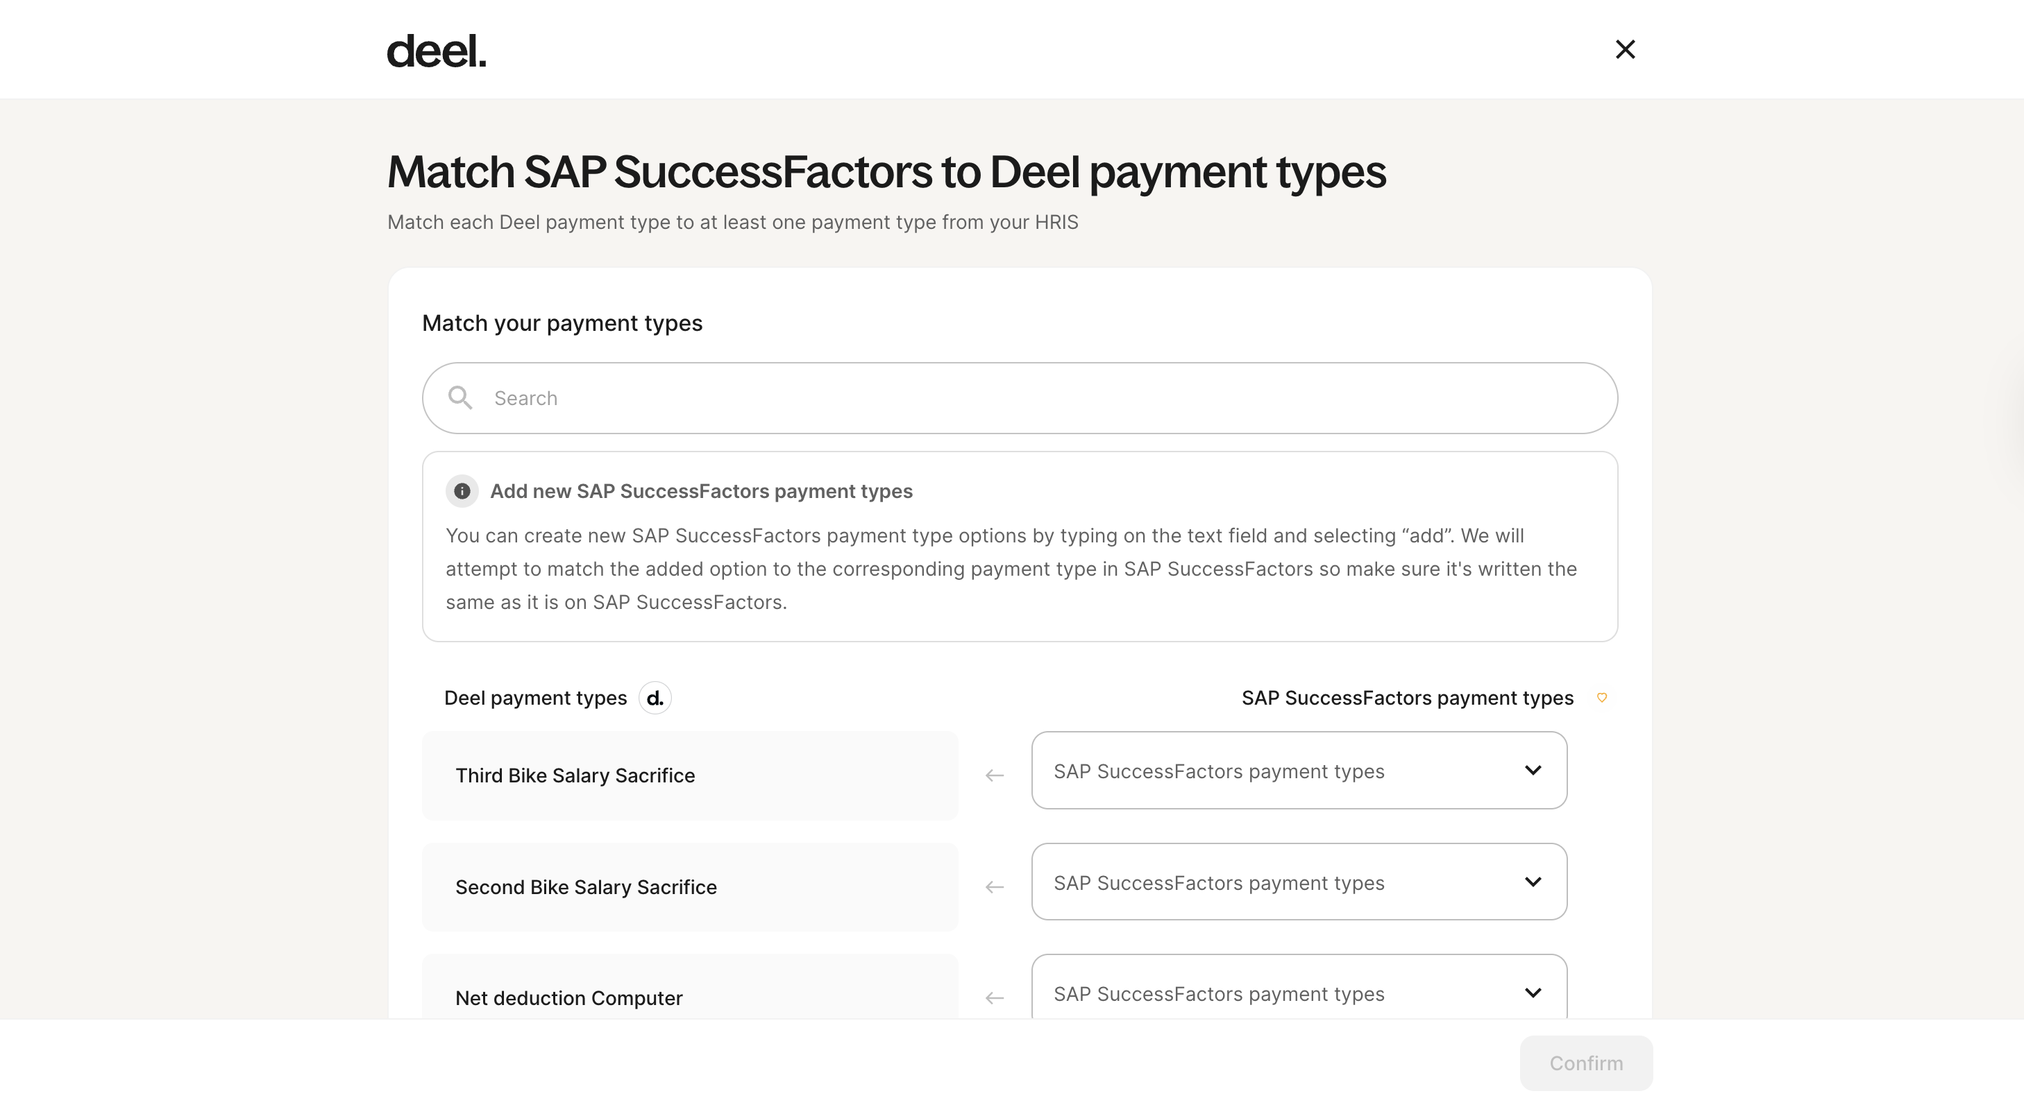
Task: Click the Deel 'd.' badge icon
Action: pos(655,698)
